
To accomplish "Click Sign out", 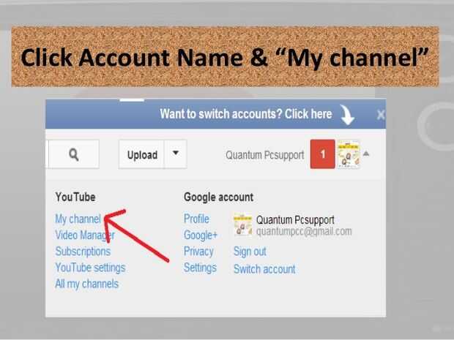I will point(250,252).
